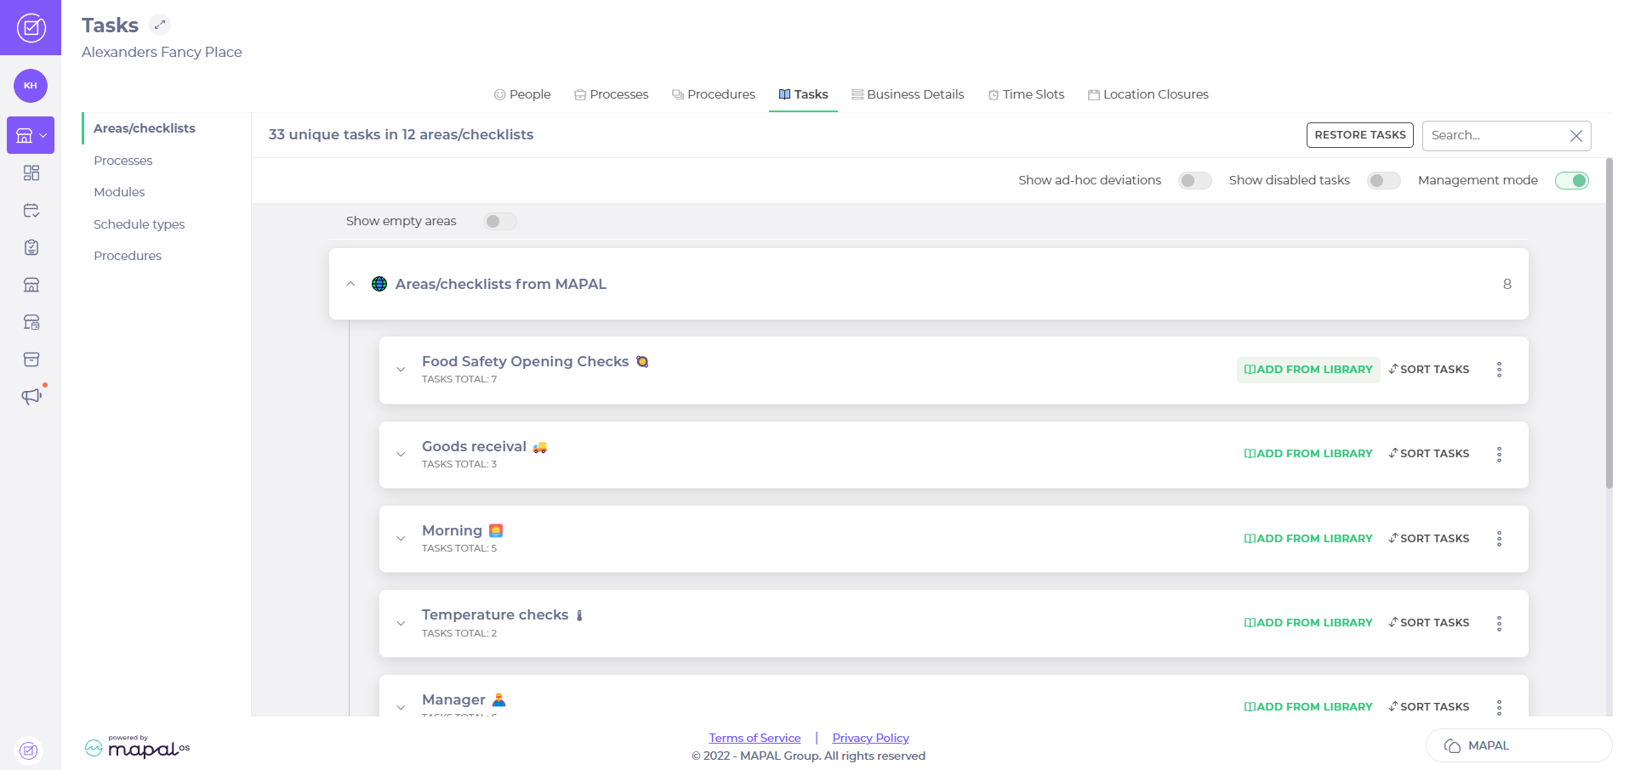Click the round checklist icon at sidebar bottom
Image resolution: width=1629 pixels, height=770 pixels.
pos(29,750)
